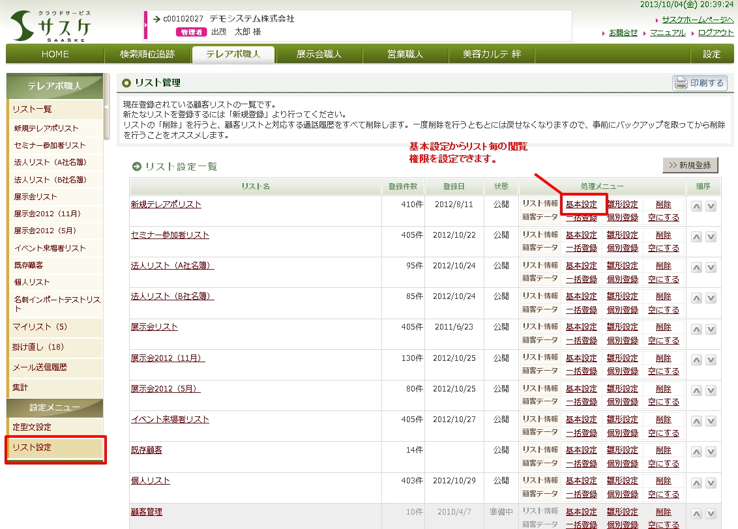Move 法人リスト（B社名簿） up in order
The width and height of the screenshot is (738, 529).
696,298
